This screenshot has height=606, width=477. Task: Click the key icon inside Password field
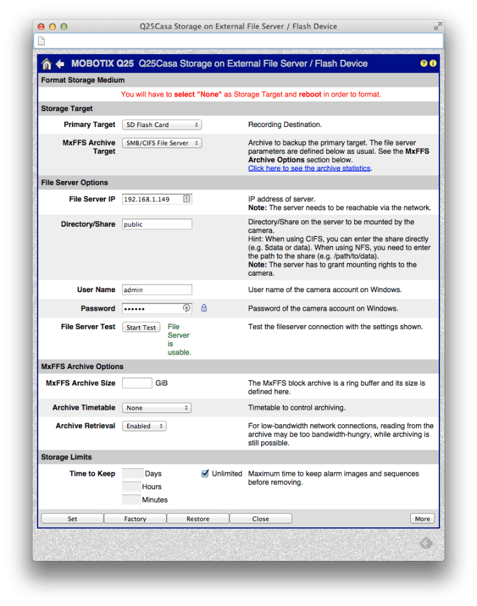(x=186, y=309)
